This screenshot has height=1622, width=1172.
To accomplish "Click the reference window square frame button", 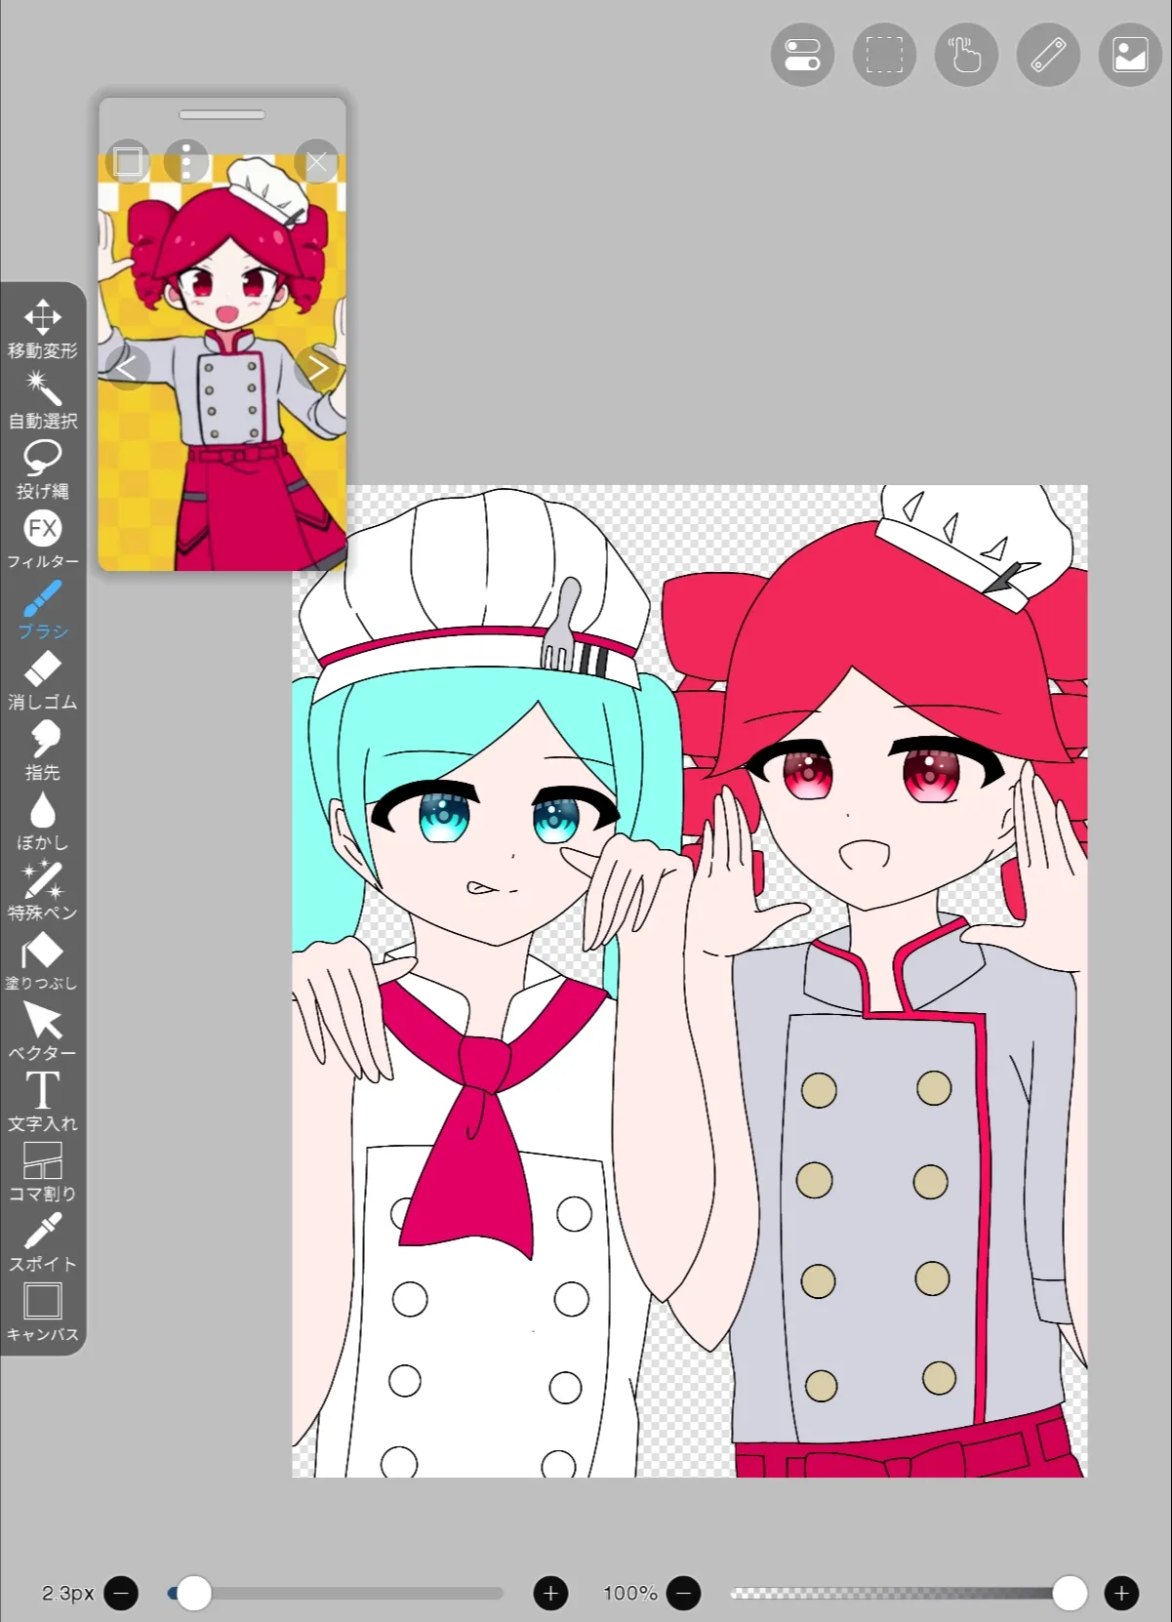I will 128,161.
